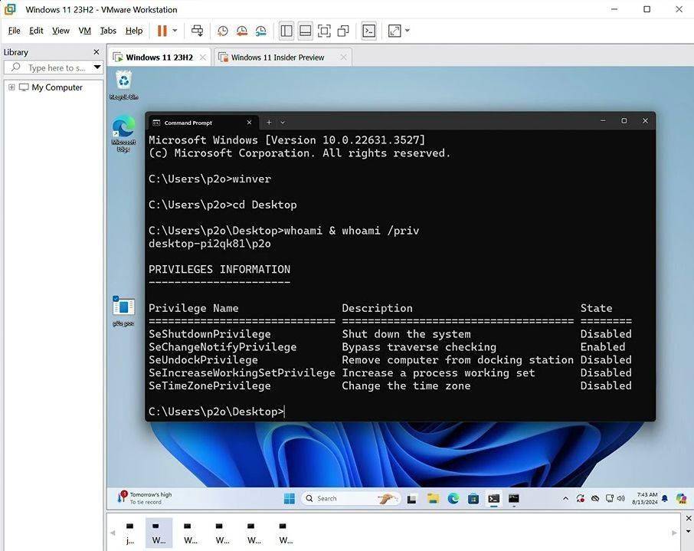Open the VM menu
The width and height of the screenshot is (694, 551).
tap(84, 31)
